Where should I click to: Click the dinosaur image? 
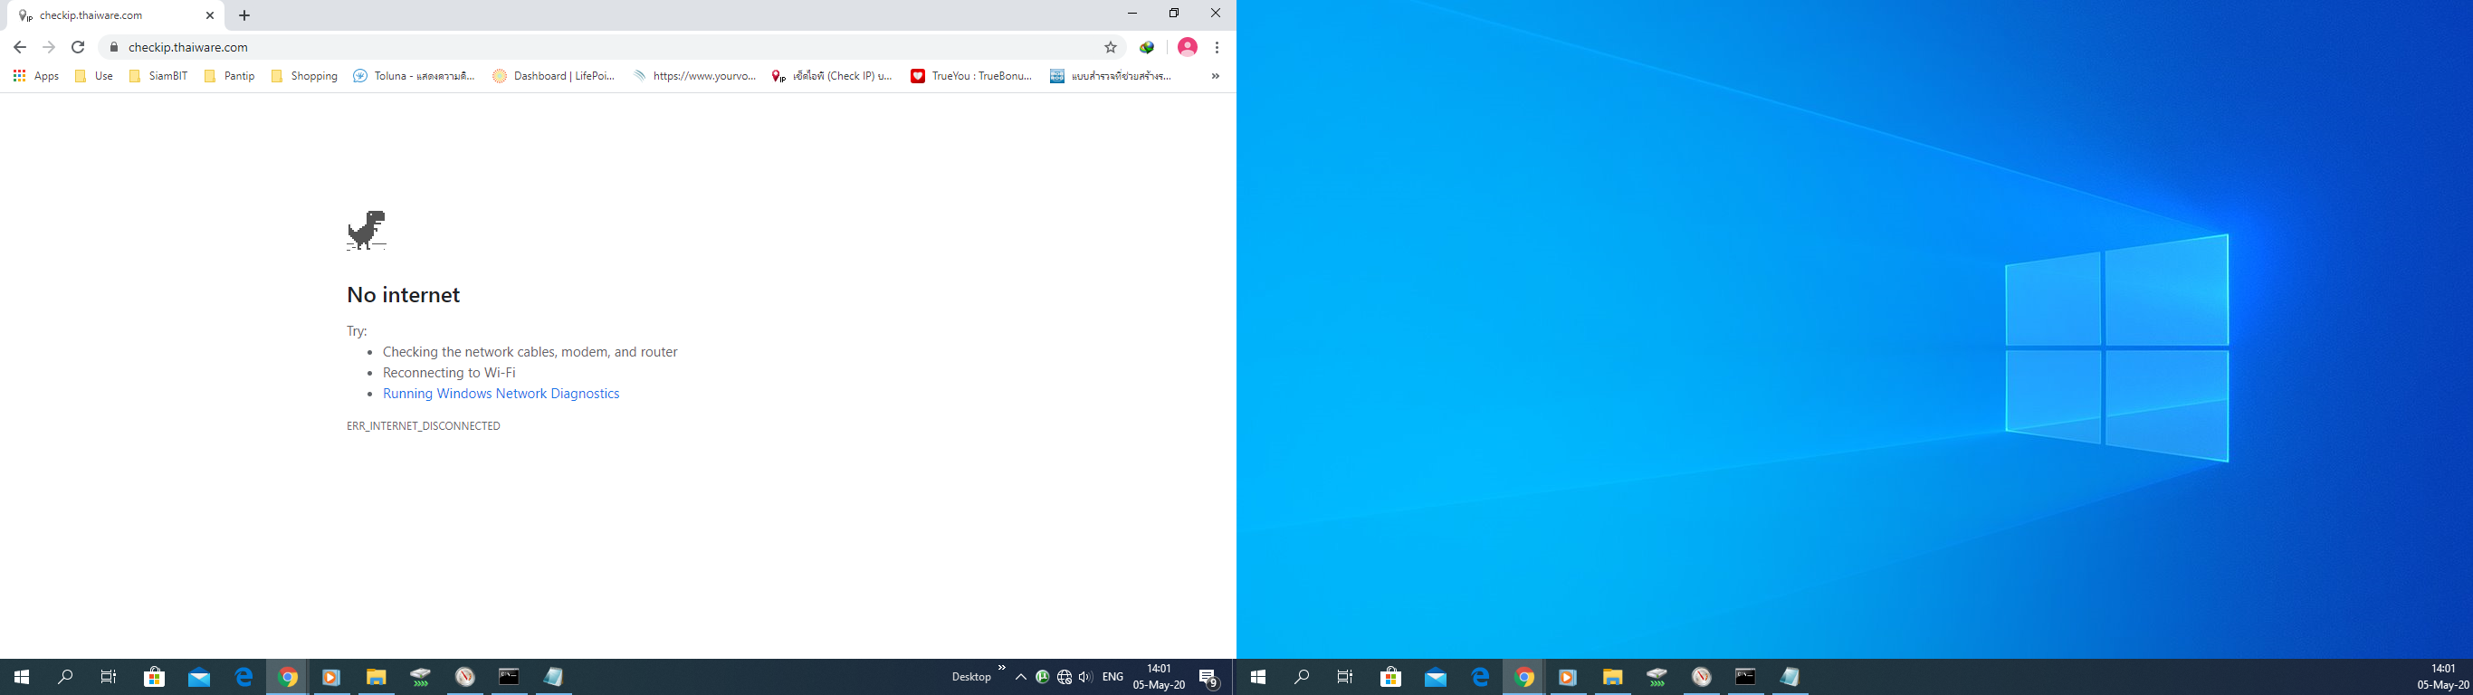(366, 231)
